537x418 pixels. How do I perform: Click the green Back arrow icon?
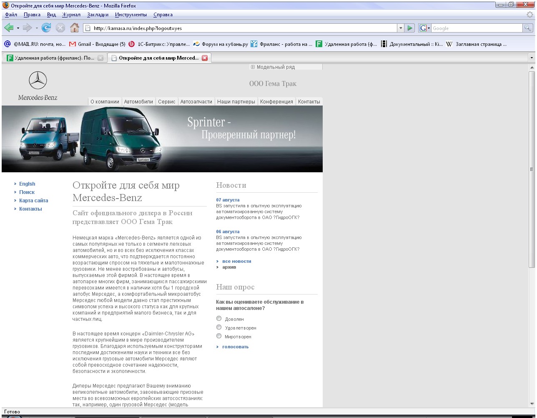click(x=9, y=28)
